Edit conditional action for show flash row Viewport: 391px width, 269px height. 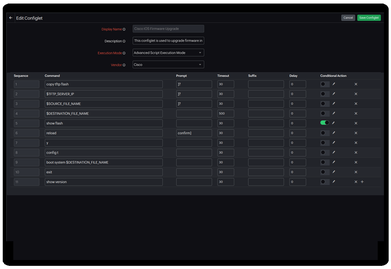pos(334,123)
